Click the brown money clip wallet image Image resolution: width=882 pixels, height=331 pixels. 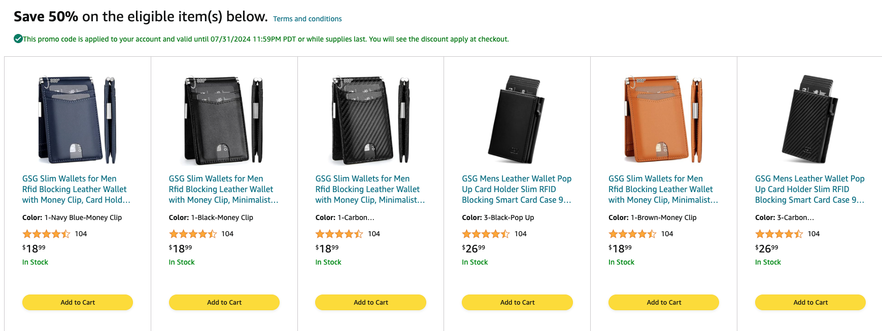click(x=663, y=120)
